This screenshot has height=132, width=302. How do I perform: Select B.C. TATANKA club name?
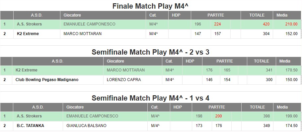pos(31,126)
